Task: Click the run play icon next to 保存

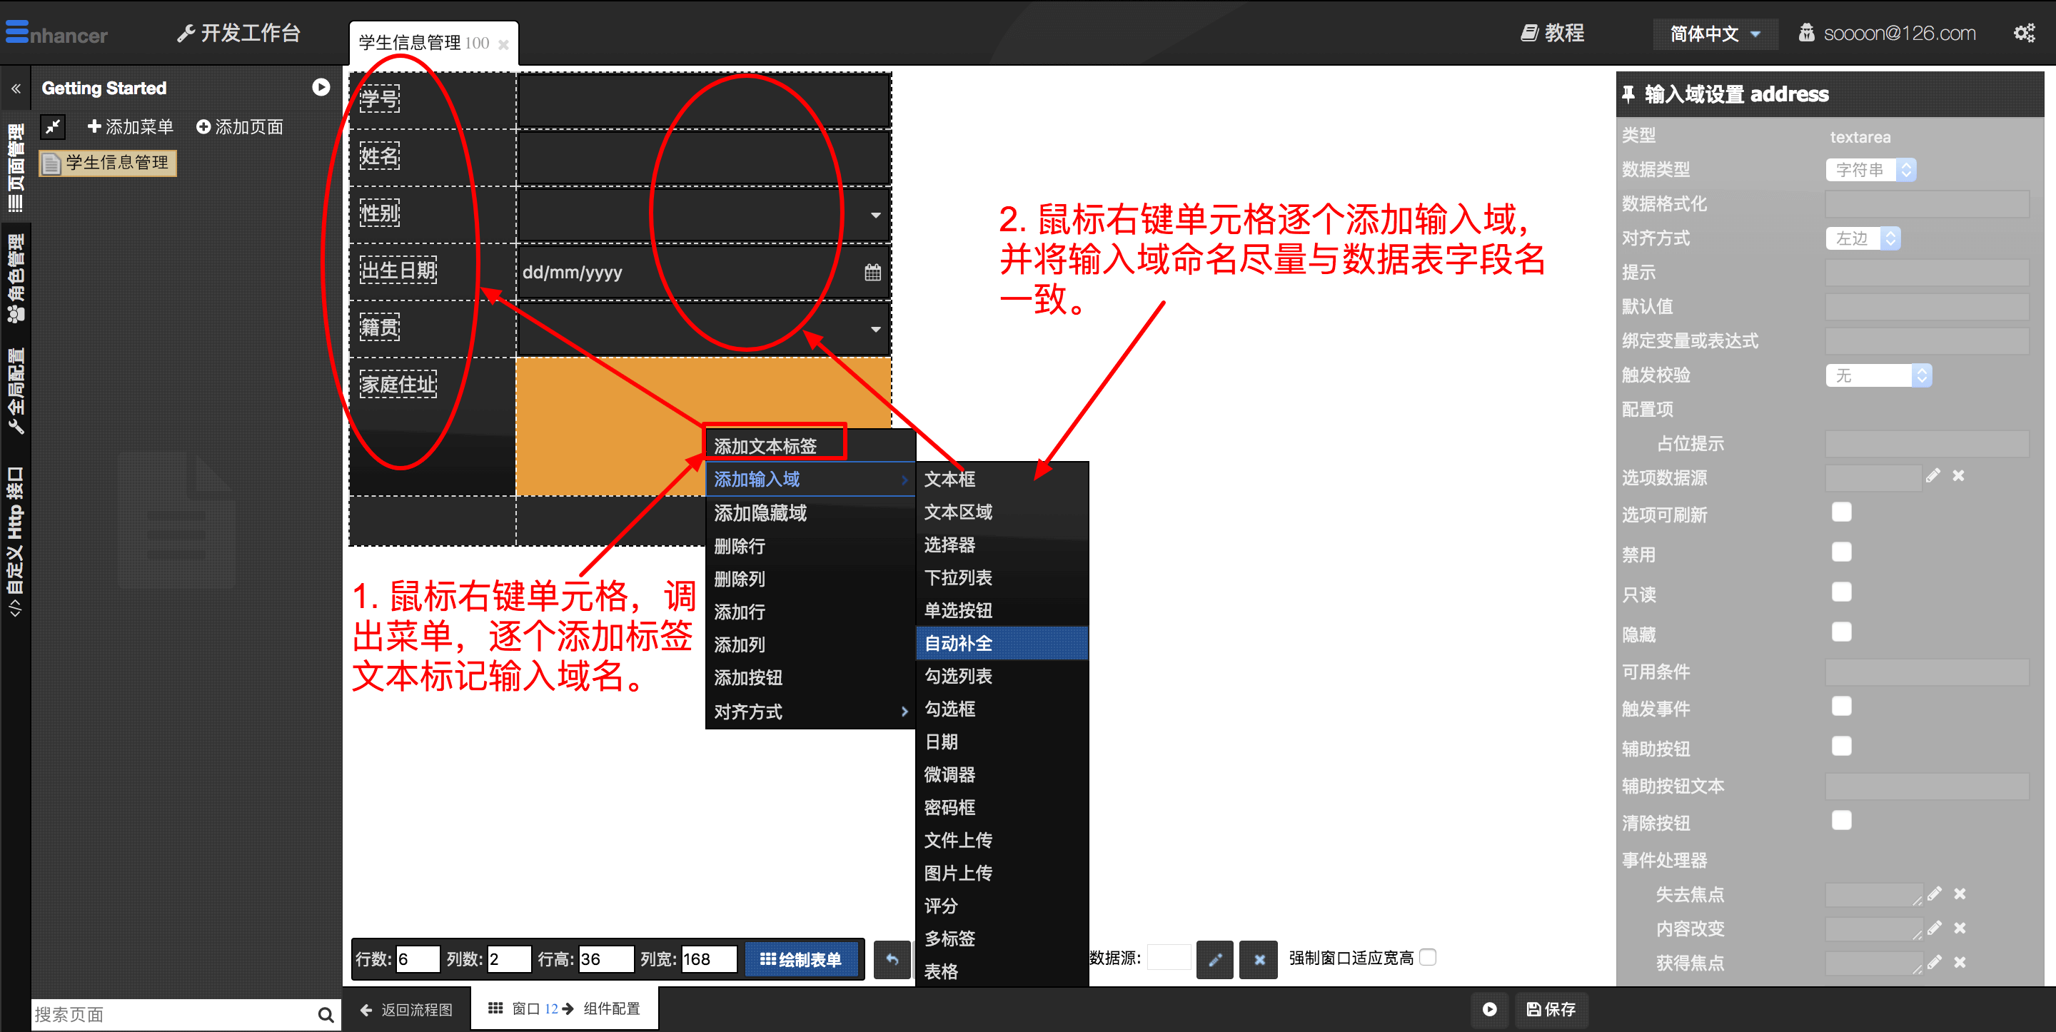Action: point(1489,1009)
